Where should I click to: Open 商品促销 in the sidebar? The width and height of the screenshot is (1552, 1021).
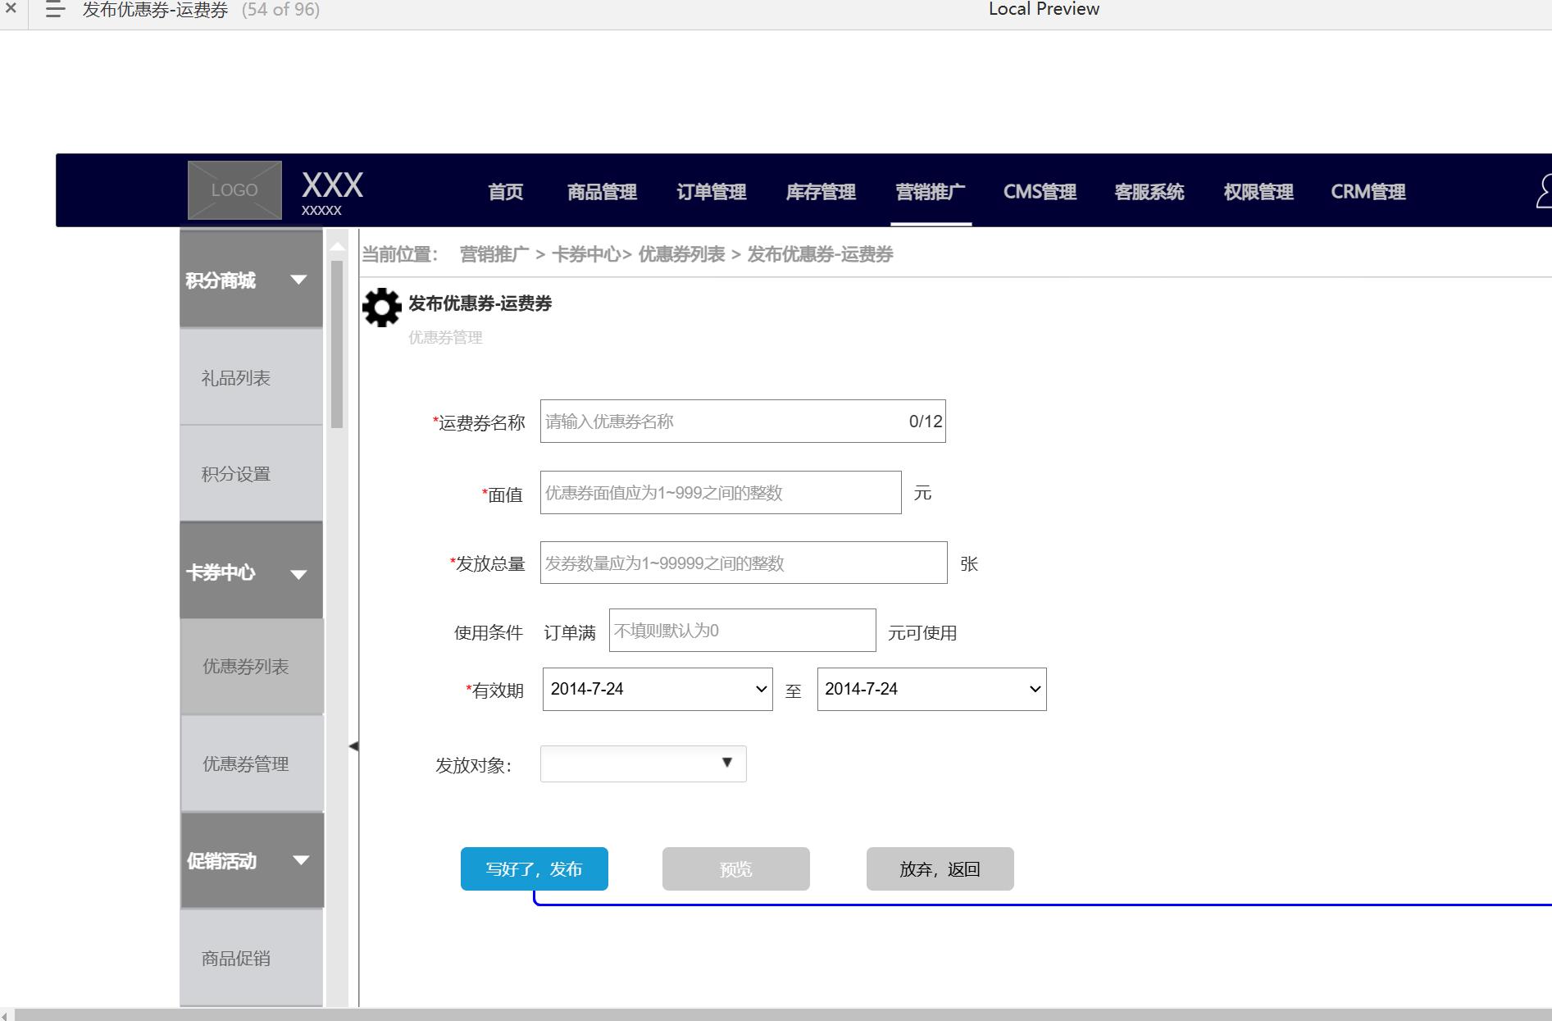point(251,958)
